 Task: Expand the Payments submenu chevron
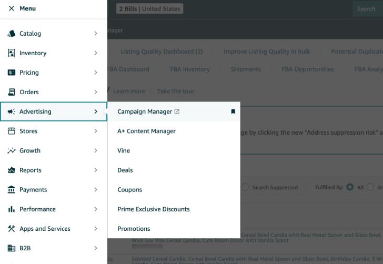[96, 190]
